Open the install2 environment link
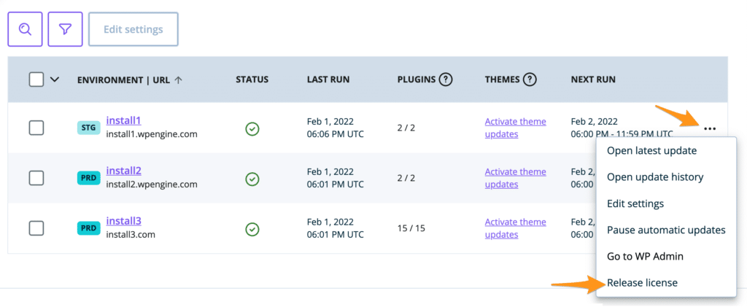Image resolution: width=747 pixels, height=307 pixels. tap(124, 171)
